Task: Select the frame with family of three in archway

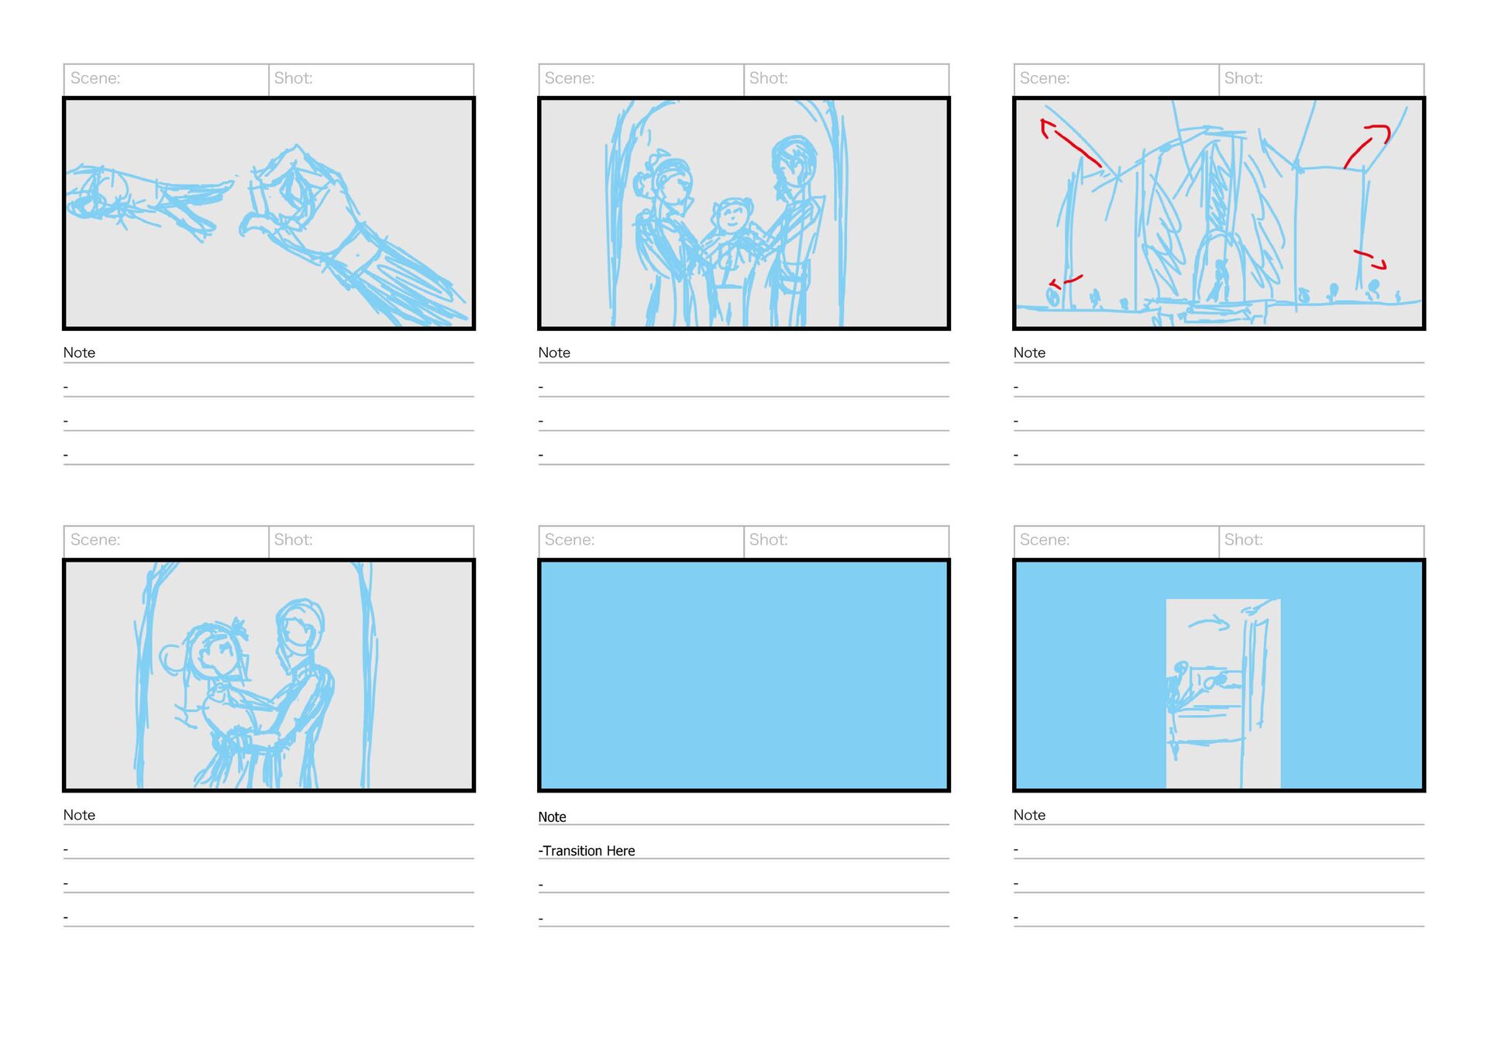Action: tap(744, 213)
